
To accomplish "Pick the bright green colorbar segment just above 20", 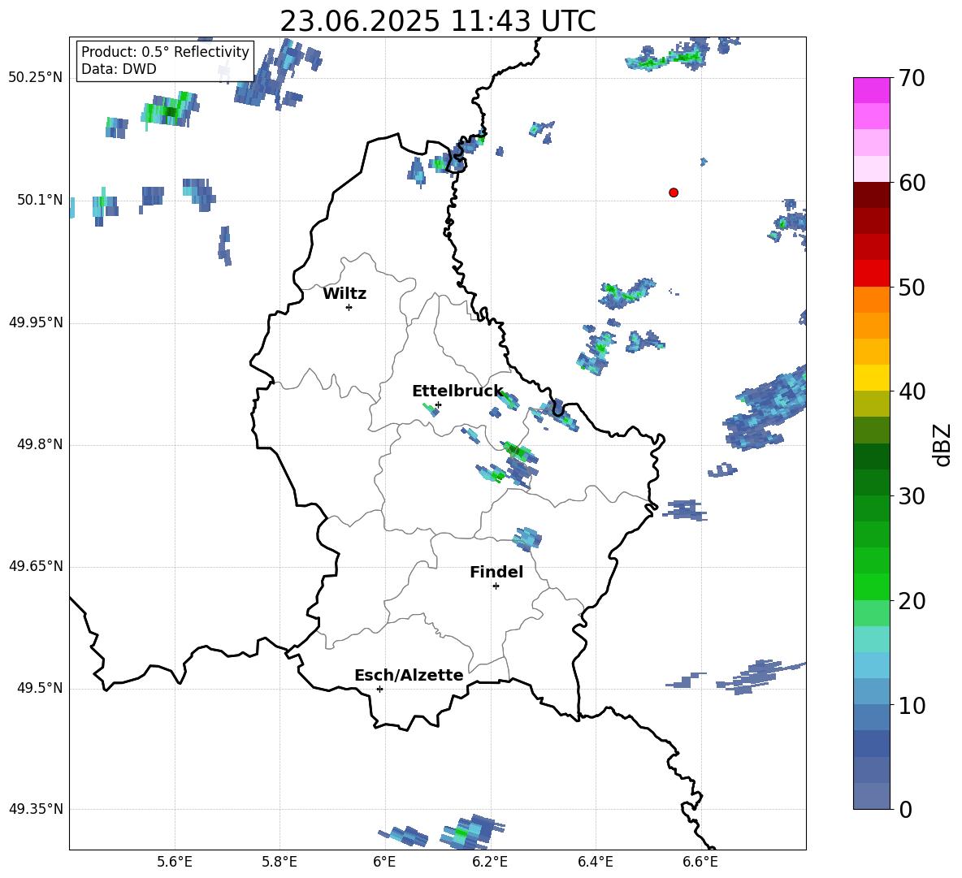I will [871, 586].
